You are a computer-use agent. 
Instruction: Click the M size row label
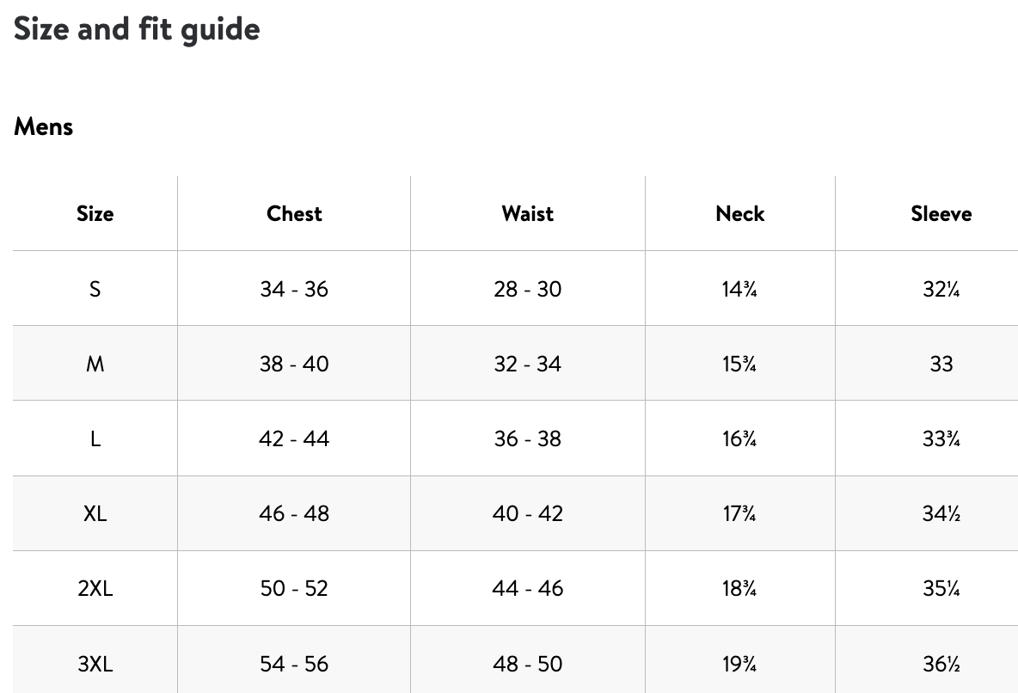tap(95, 365)
